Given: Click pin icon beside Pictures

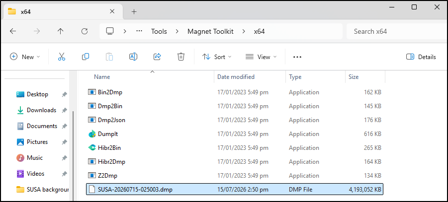Looking at the screenshot, I should [x=65, y=142].
